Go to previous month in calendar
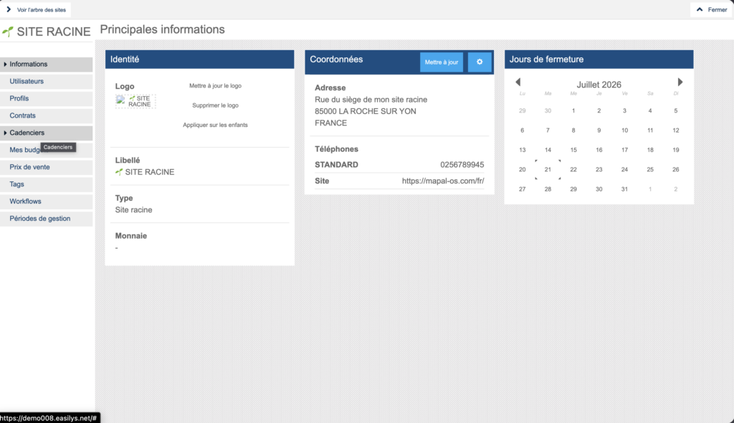 point(518,82)
